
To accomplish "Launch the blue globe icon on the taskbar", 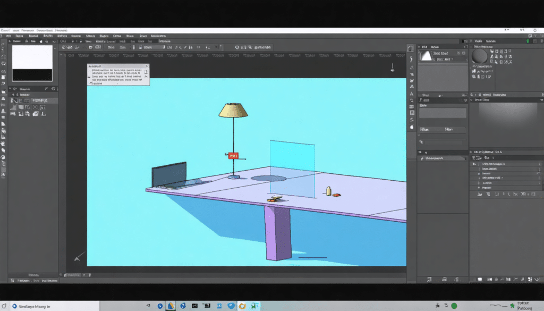I will point(183,306).
